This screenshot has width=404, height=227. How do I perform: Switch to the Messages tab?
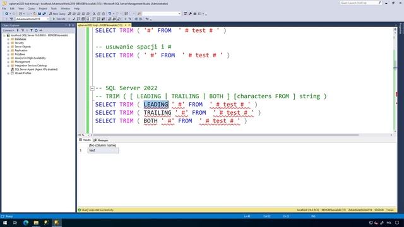click(x=101, y=140)
